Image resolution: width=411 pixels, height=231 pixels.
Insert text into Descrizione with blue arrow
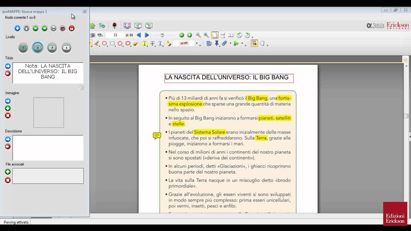pos(8,139)
